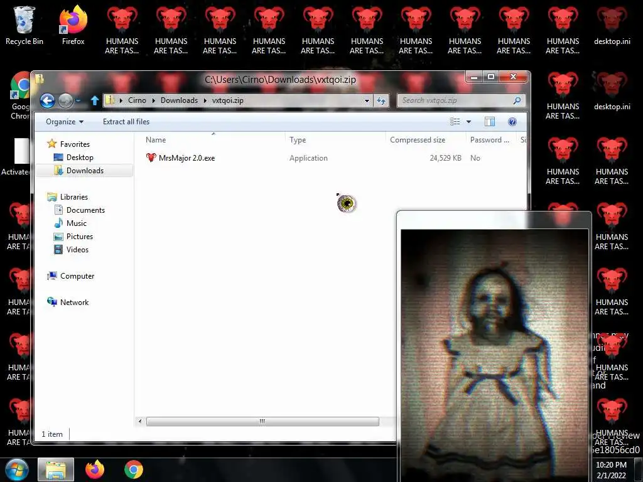Click the Application type cell
Viewport: 643px width, 482px height.
308,158
